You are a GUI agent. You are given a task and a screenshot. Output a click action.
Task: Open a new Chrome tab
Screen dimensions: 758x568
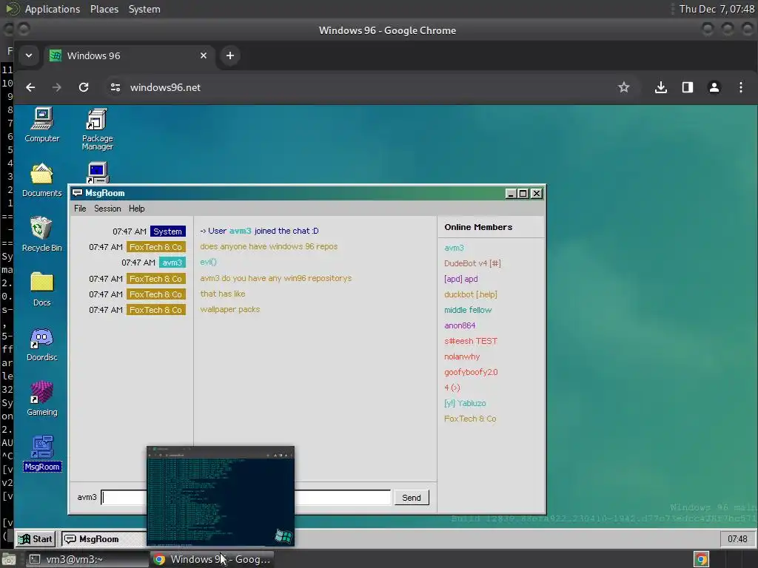pos(230,55)
